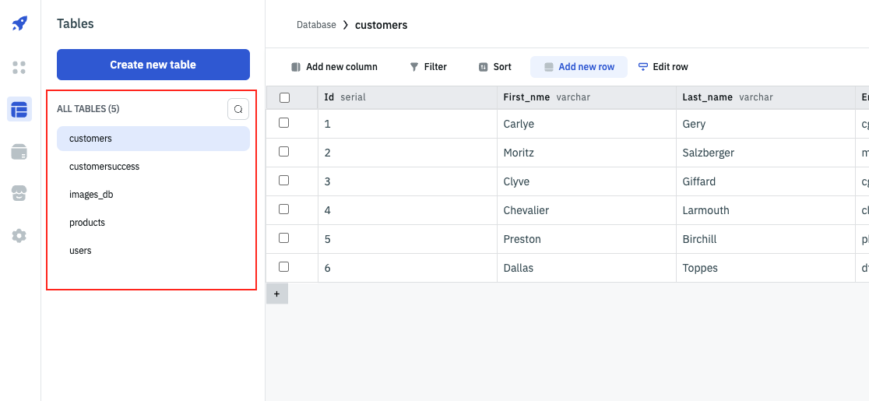Tick the checkbox for Dallas row
The image size is (869, 401).
click(x=284, y=267)
